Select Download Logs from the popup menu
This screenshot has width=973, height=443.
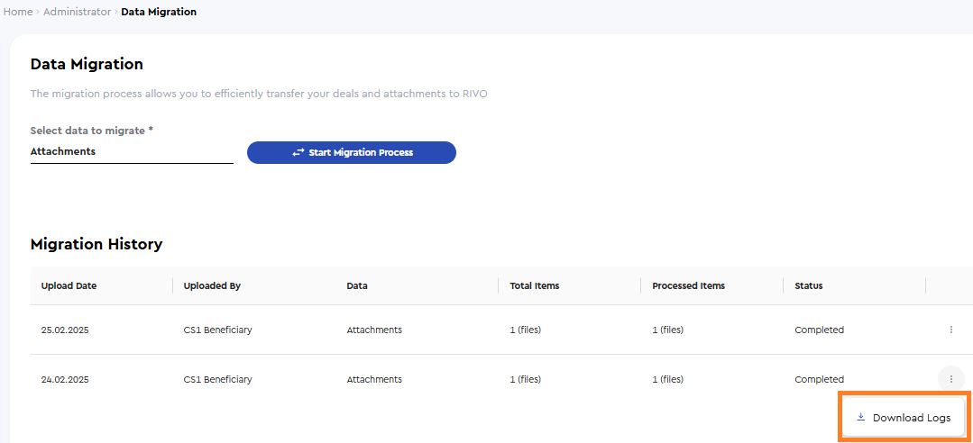pos(904,418)
